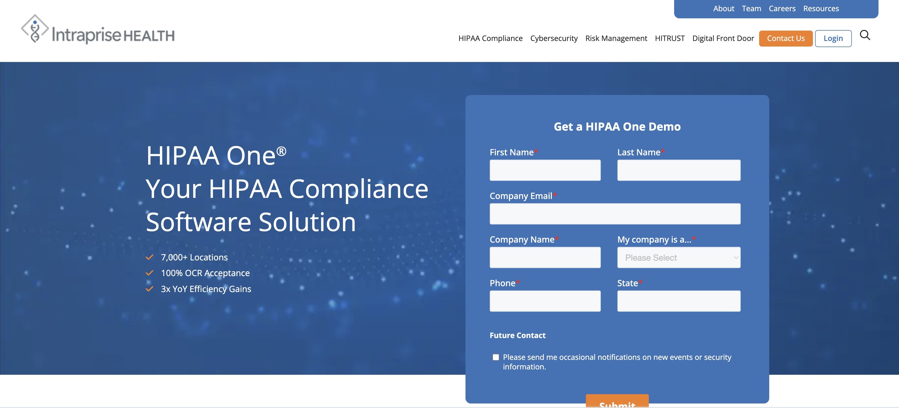Open Careers link in top bar
Image resolution: width=899 pixels, height=408 pixels.
tap(782, 8)
